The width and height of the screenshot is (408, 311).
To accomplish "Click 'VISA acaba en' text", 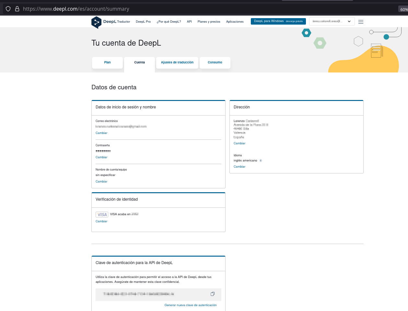I will click(120, 214).
